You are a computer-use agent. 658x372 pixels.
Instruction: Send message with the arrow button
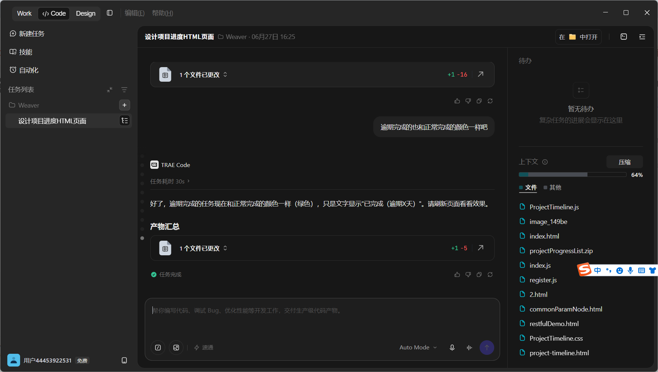point(487,348)
